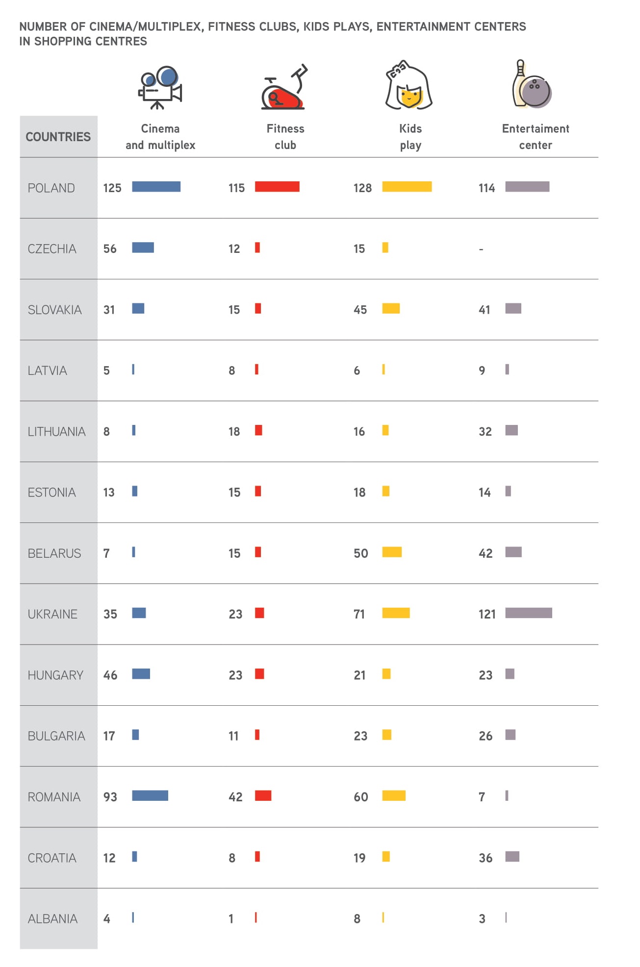The image size is (640, 967).
Task: Click Belarus kids play value 50
Action: pos(361,553)
